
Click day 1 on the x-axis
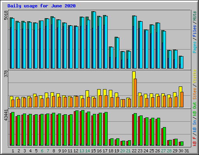coord(13,151)
